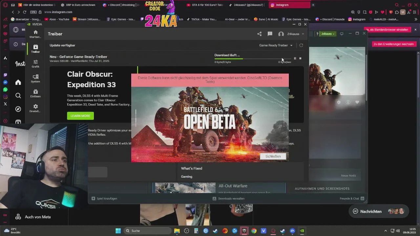420x236 pixels.
Task: Open the Game Ready Treiber dropdown
Action: (276, 45)
